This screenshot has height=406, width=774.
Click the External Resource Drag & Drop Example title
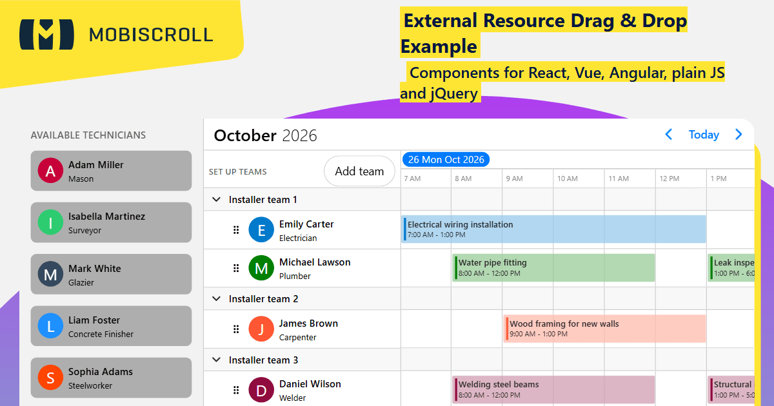point(544,34)
